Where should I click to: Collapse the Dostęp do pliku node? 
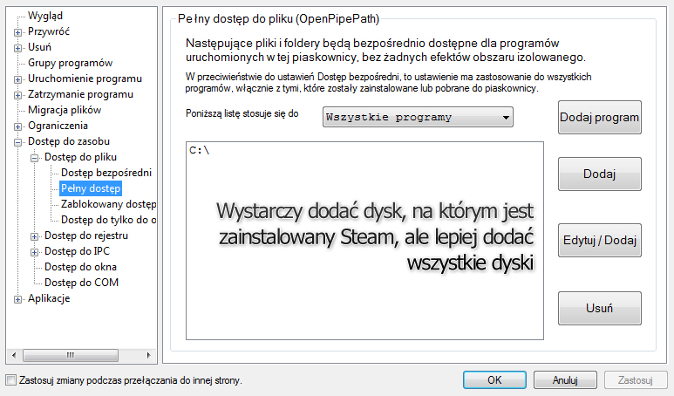click(x=34, y=158)
